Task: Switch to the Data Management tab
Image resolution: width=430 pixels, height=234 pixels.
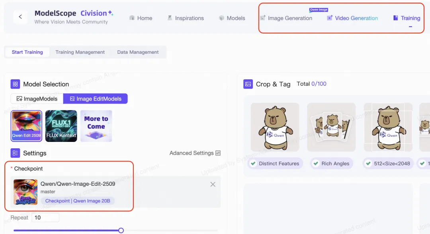Action: point(138,52)
